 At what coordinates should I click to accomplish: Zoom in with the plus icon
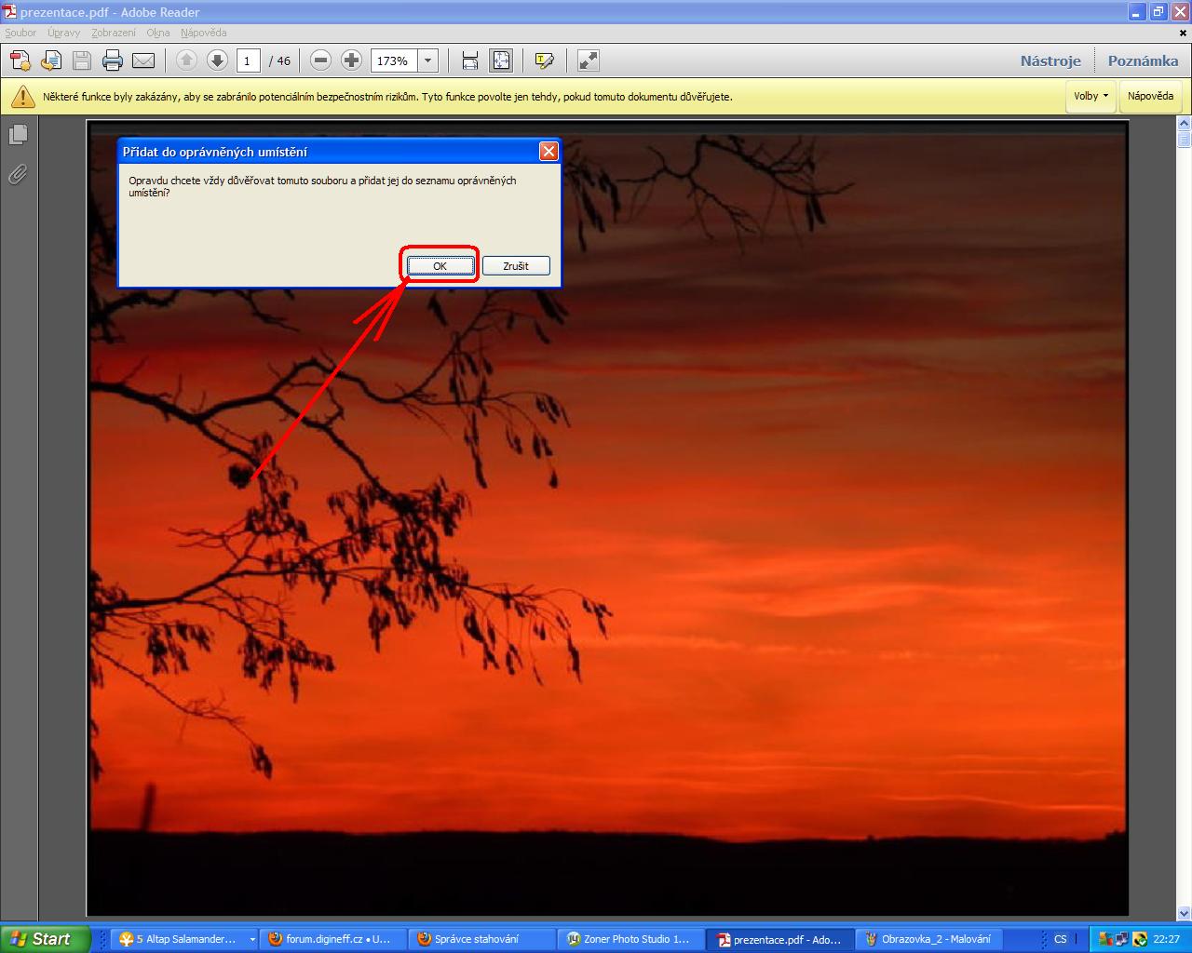[351, 61]
